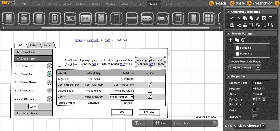Screen dimensions: 280x131
Task: Add a new screen with the plus icon
Action: (x=230, y=40)
